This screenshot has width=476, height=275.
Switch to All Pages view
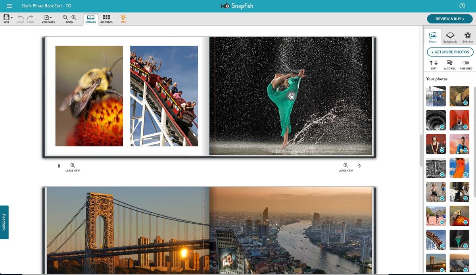point(106,18)
